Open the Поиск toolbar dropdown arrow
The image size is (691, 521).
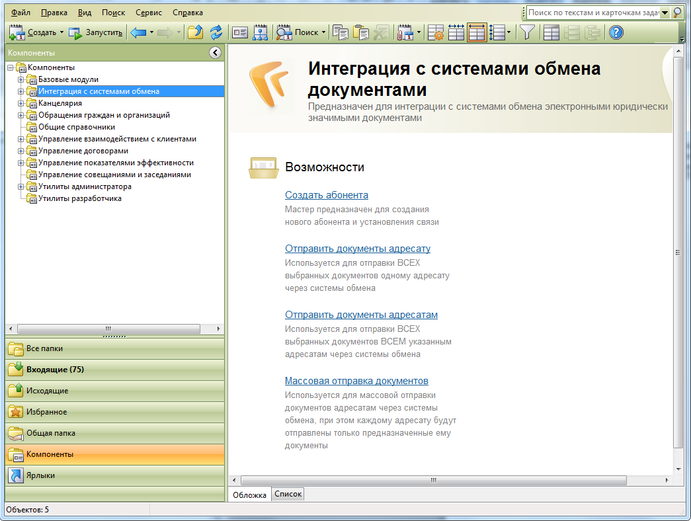coord(324,32)
